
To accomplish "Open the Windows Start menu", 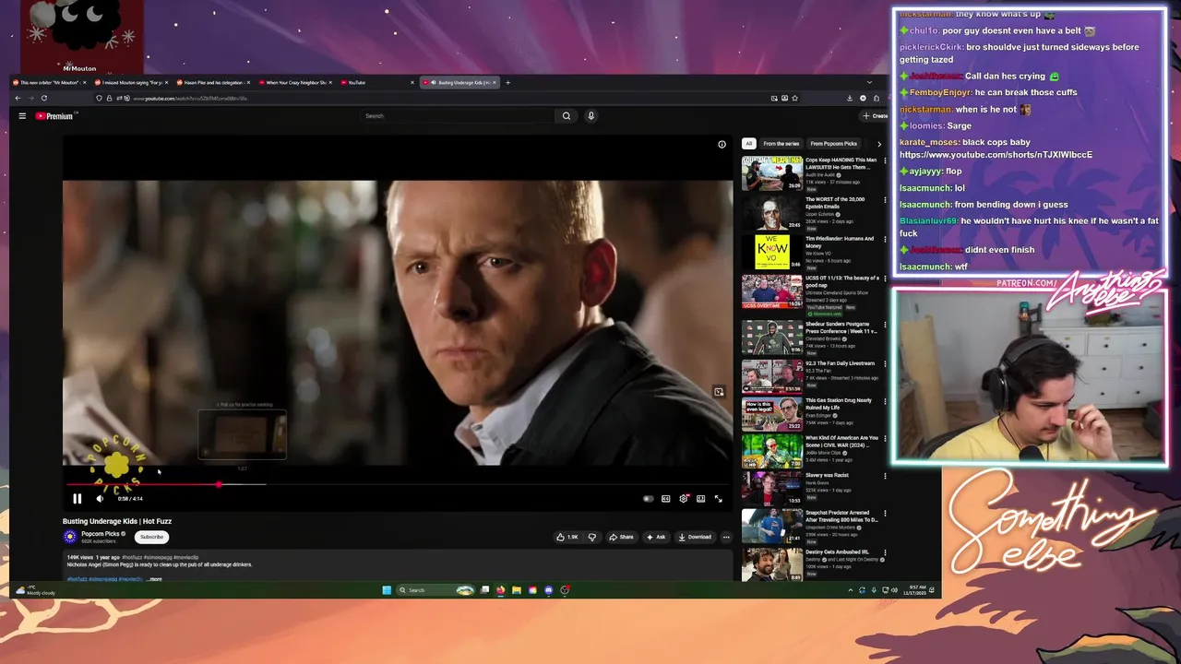I will [x=387, y=590].
